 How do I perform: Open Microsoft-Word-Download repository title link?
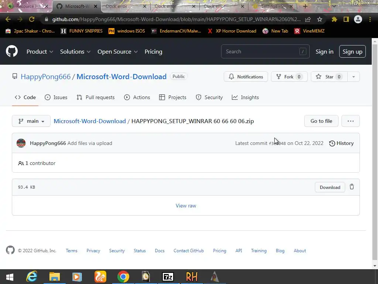coord(121,77)
